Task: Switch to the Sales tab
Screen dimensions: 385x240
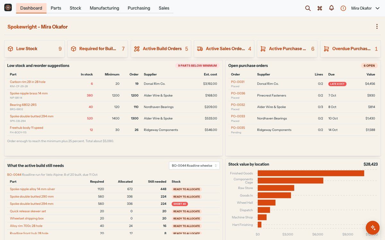Action: click(164, 8)
